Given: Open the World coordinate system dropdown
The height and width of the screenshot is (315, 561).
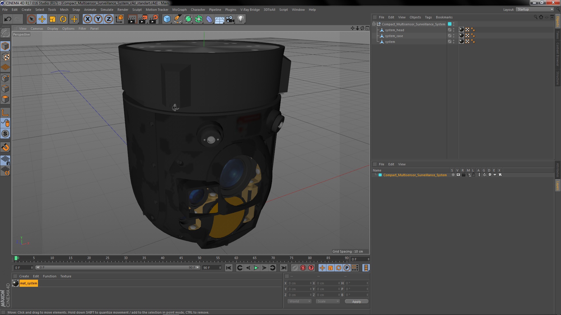Looking at the screenshot, I should (299, 301).
